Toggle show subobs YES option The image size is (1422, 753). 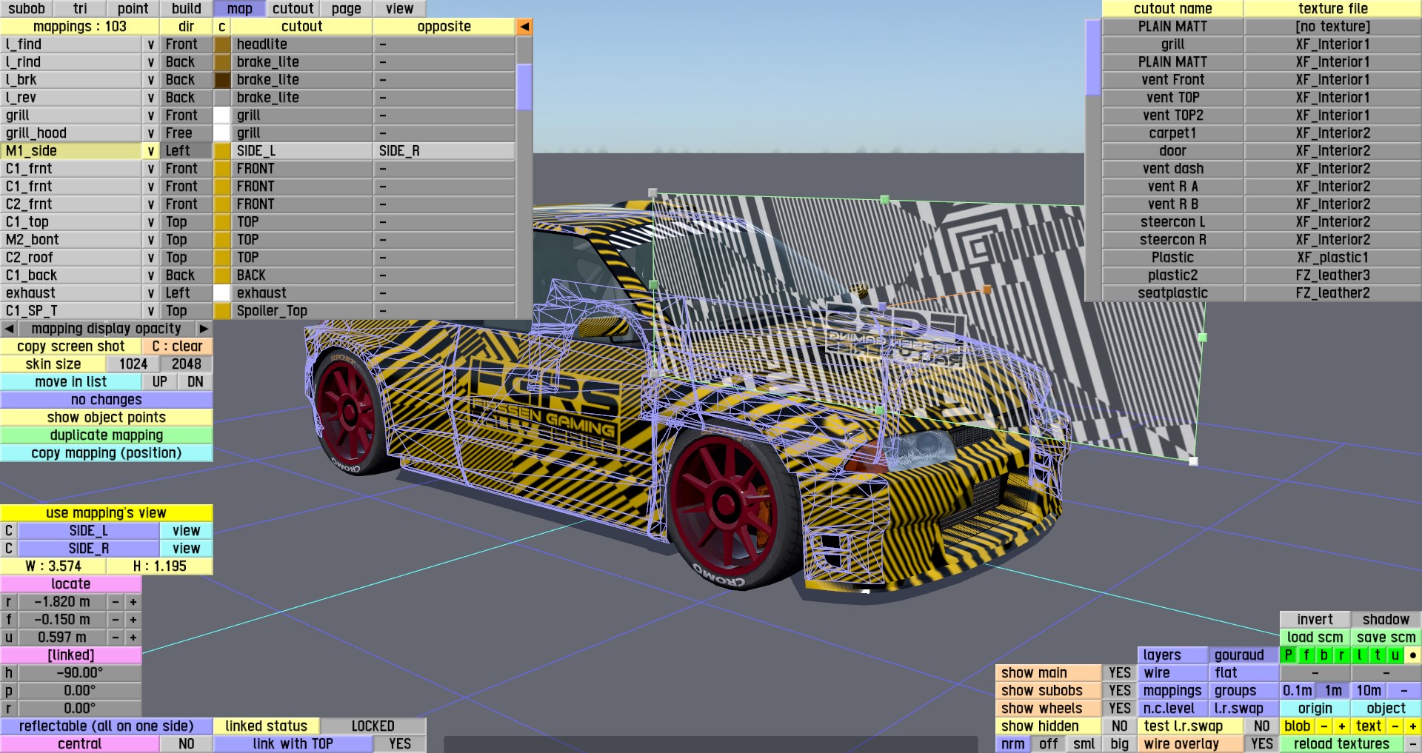coord(1120,691)
